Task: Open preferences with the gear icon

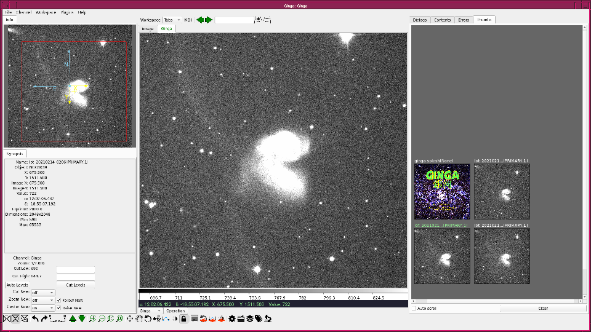Action: (x=231, y=318)
